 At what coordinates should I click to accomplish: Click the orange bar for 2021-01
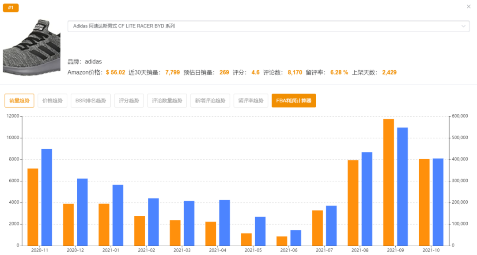pos(104,225)
